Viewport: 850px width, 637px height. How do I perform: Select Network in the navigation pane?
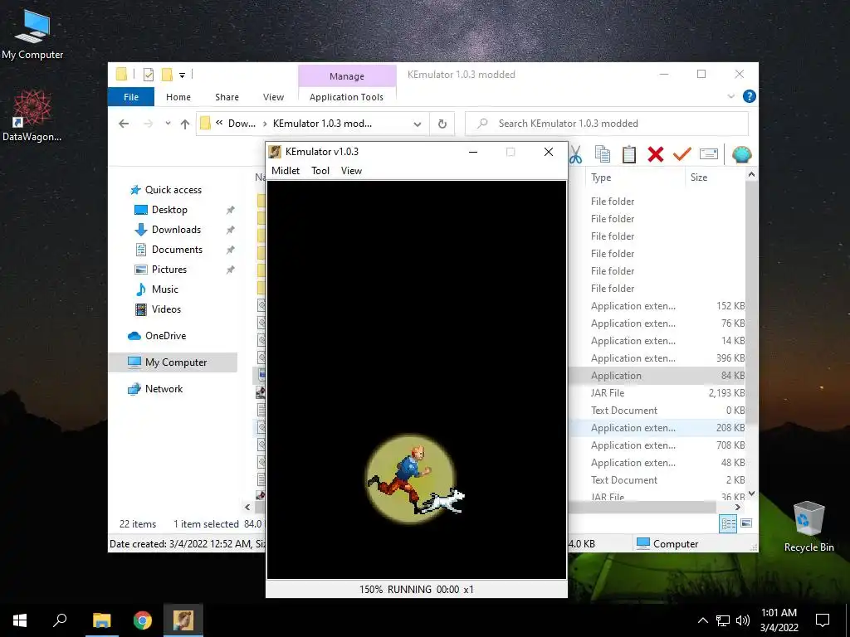(164, 389)
